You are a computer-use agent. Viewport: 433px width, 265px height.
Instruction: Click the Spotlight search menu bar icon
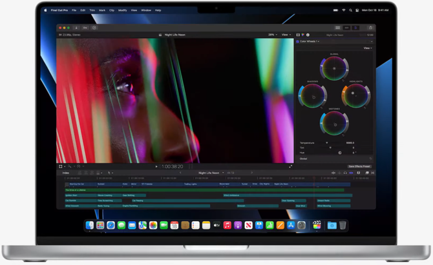pos(350,10)
